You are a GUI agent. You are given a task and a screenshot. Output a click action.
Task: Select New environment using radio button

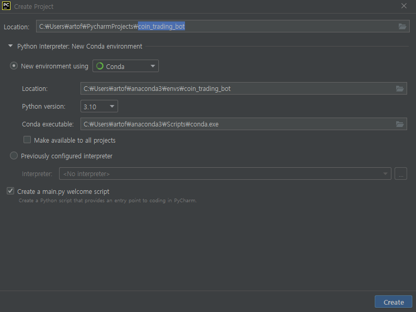[14, 66]
